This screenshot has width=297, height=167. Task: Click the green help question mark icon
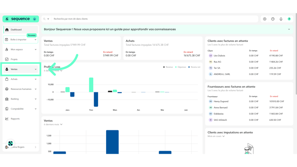289,19
